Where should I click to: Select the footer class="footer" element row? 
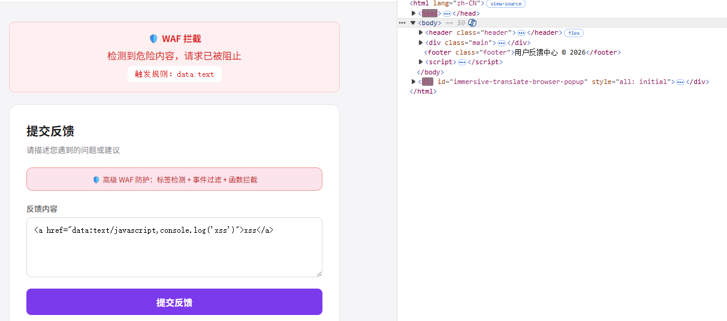click(x=523, y=52)
